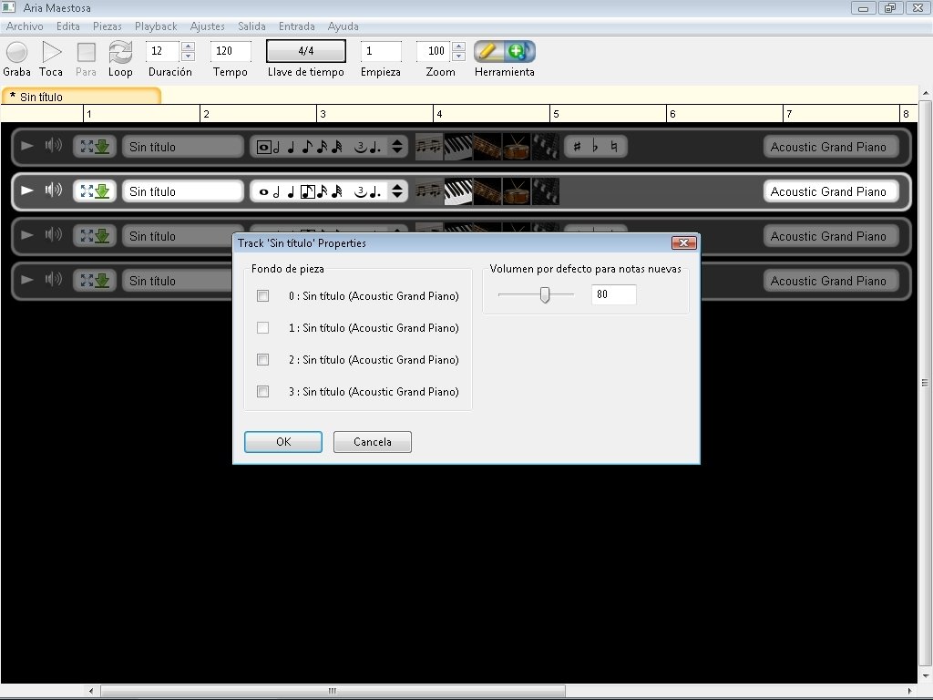Choose the half note in second track

pos(277,191)
